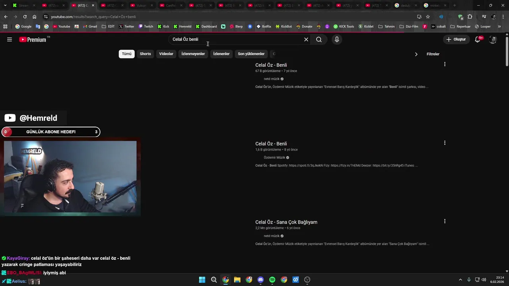
Task: Open Spotify from the taskbar
Action: coord(272,280)
